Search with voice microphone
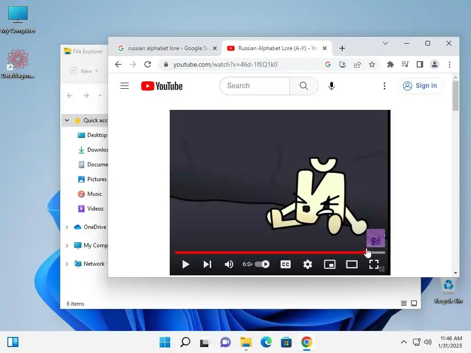This screenshot has width=471, height=353. (x=331, y=86)
